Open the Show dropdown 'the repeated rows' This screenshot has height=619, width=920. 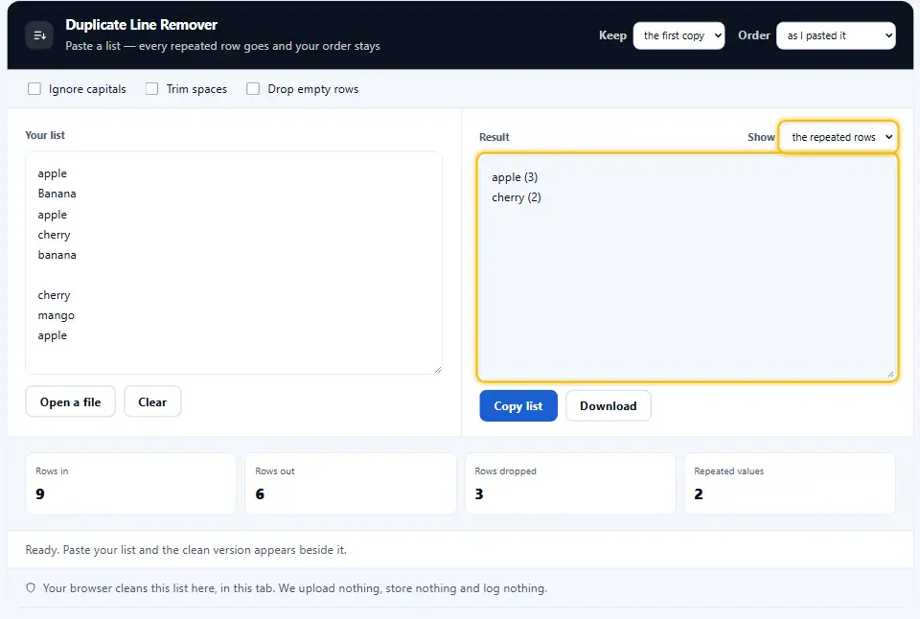pyautogui.click(x=839, y=137)
